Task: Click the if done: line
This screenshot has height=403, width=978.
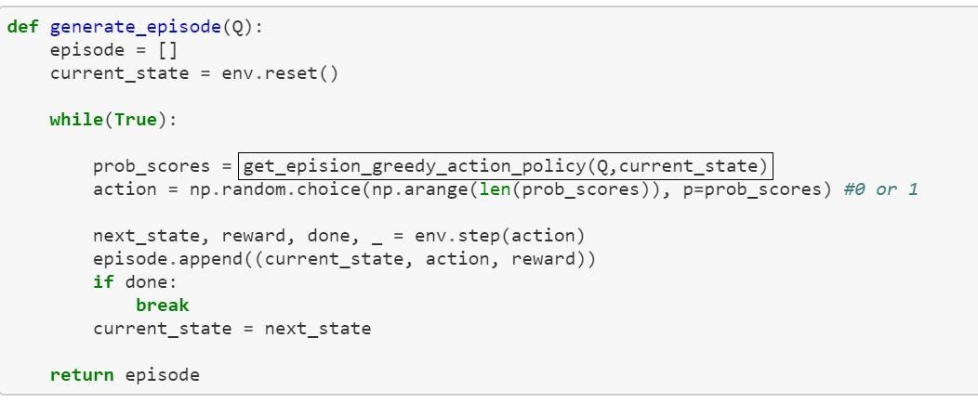Action: (x=136, y=282)
